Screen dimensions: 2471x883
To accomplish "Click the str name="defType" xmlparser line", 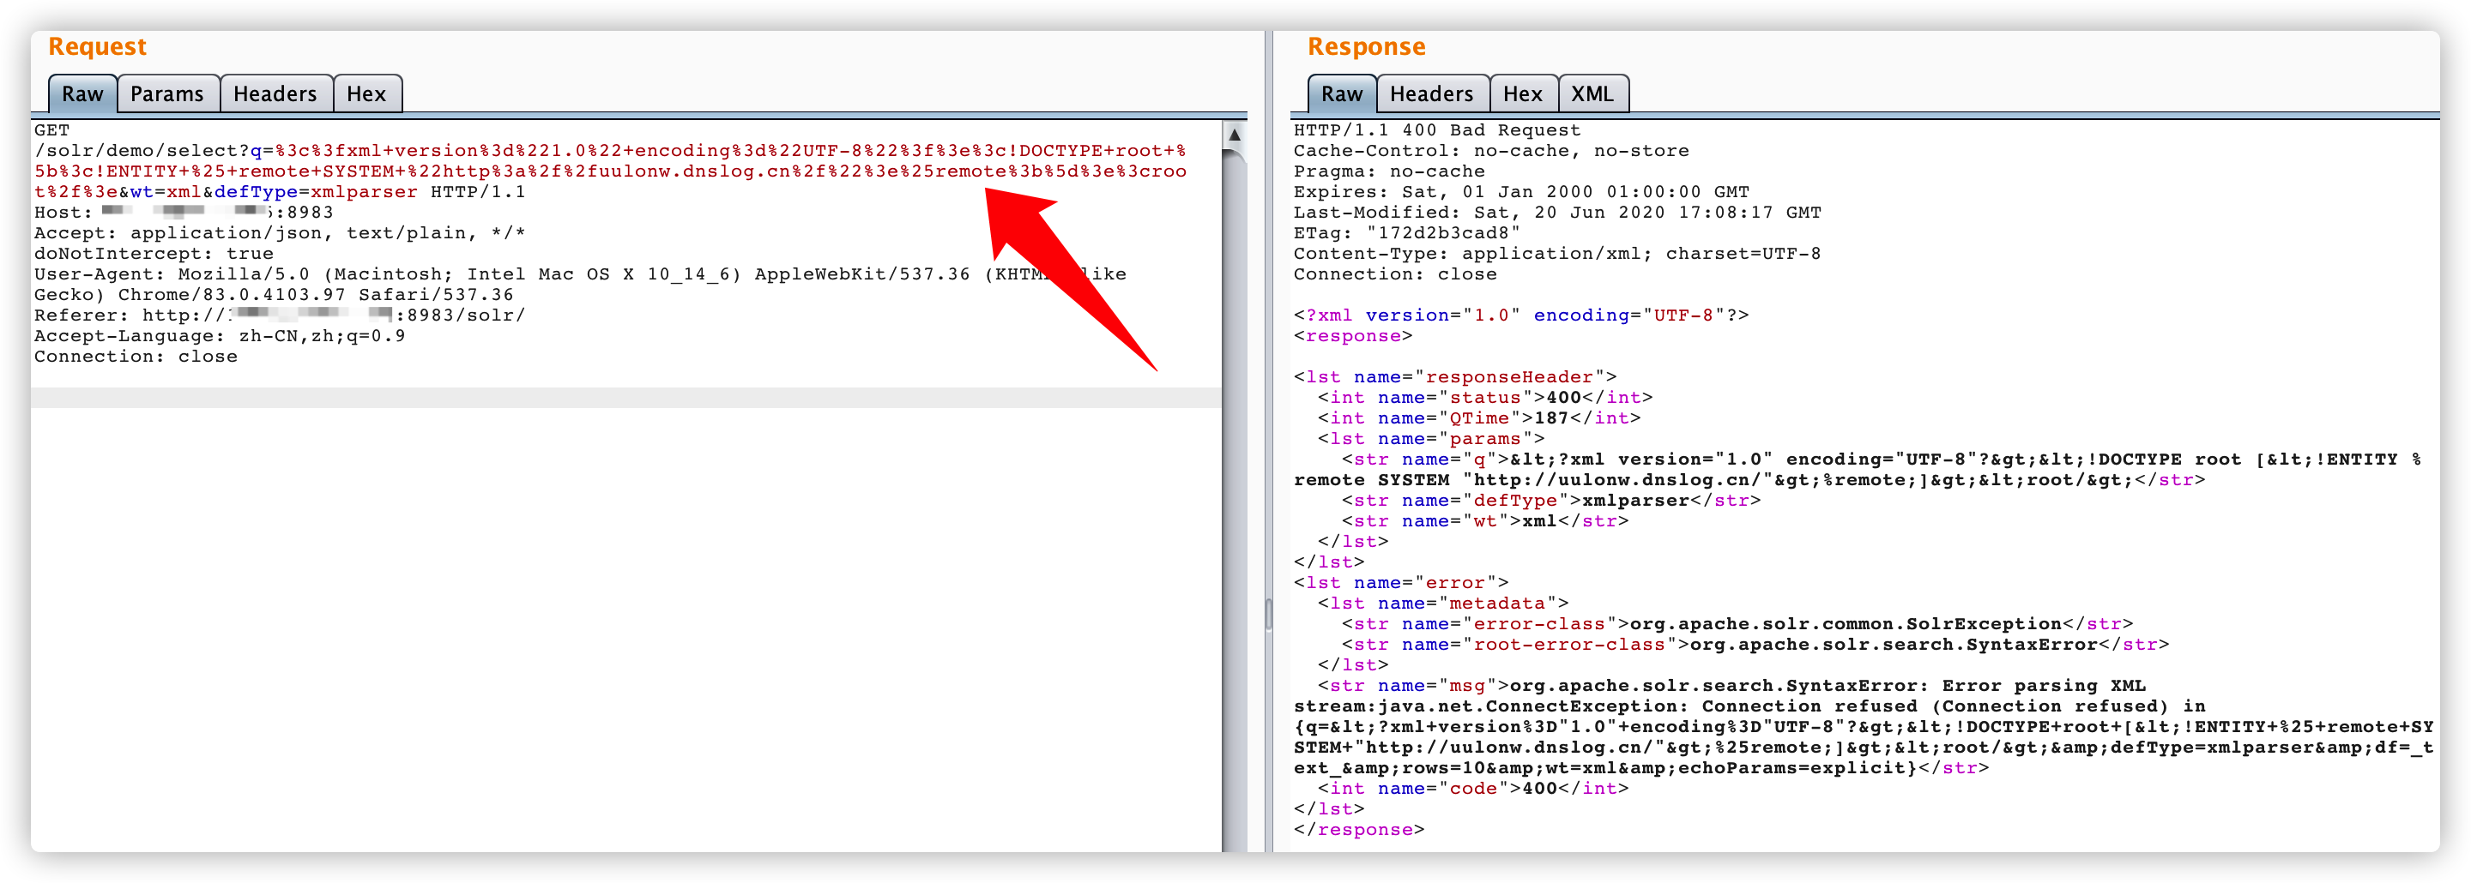I will click(x=1551, y=501).
